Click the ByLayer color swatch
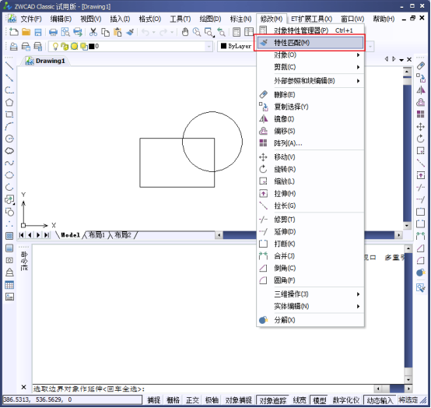 [223, 46]
